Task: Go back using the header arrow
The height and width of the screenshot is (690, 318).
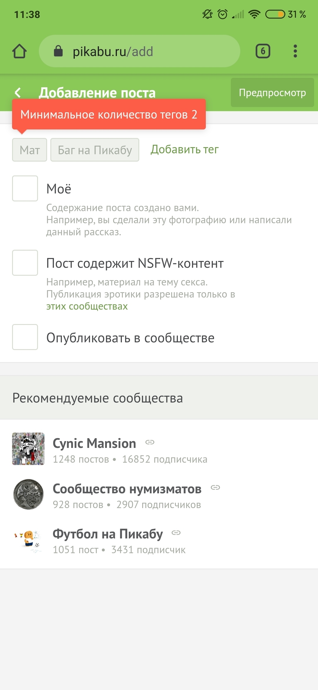Action: pos(18,93)
